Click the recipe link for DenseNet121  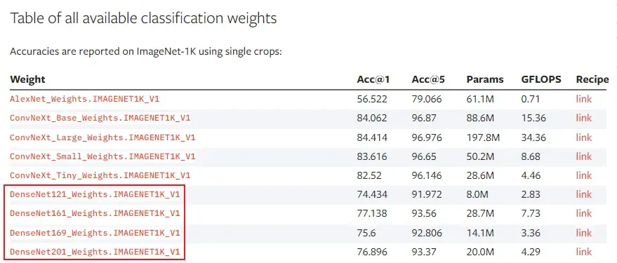[x=583, y=194]
